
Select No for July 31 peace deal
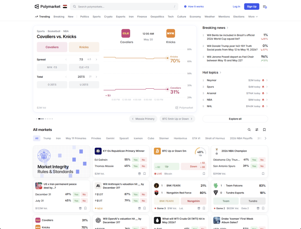[84, 201]
